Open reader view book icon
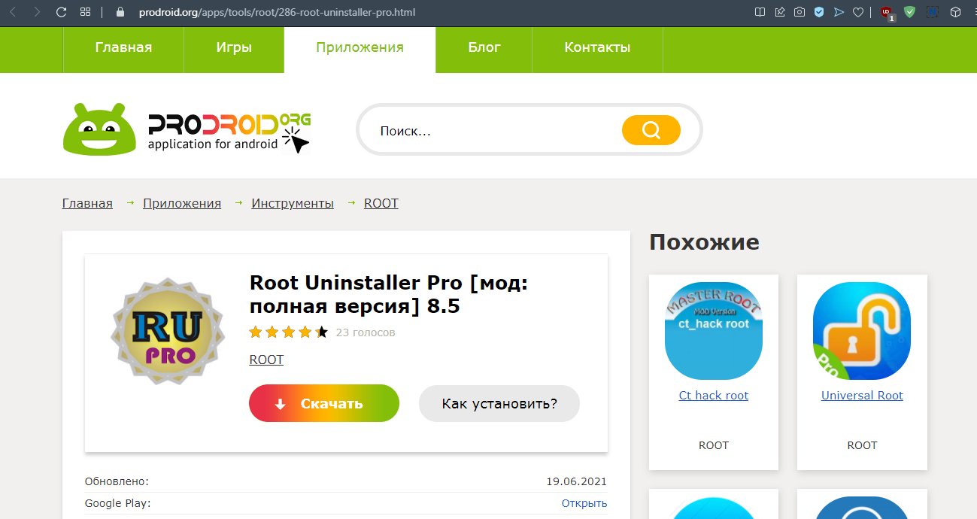Viewport: 977px width, 519px height. [760, 12]
